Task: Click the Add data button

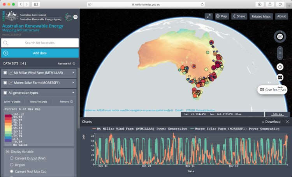Action: tap(40, 53)
